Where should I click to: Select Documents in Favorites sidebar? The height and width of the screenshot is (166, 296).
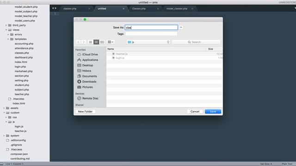click(87, 76)
